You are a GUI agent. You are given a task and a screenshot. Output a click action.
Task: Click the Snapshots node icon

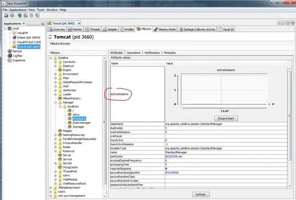click(x=10, y=60)
